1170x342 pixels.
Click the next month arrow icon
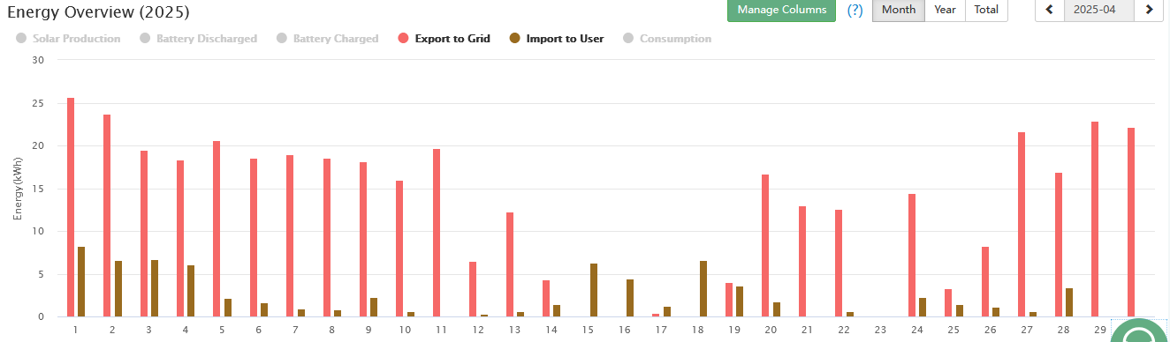1149,10
